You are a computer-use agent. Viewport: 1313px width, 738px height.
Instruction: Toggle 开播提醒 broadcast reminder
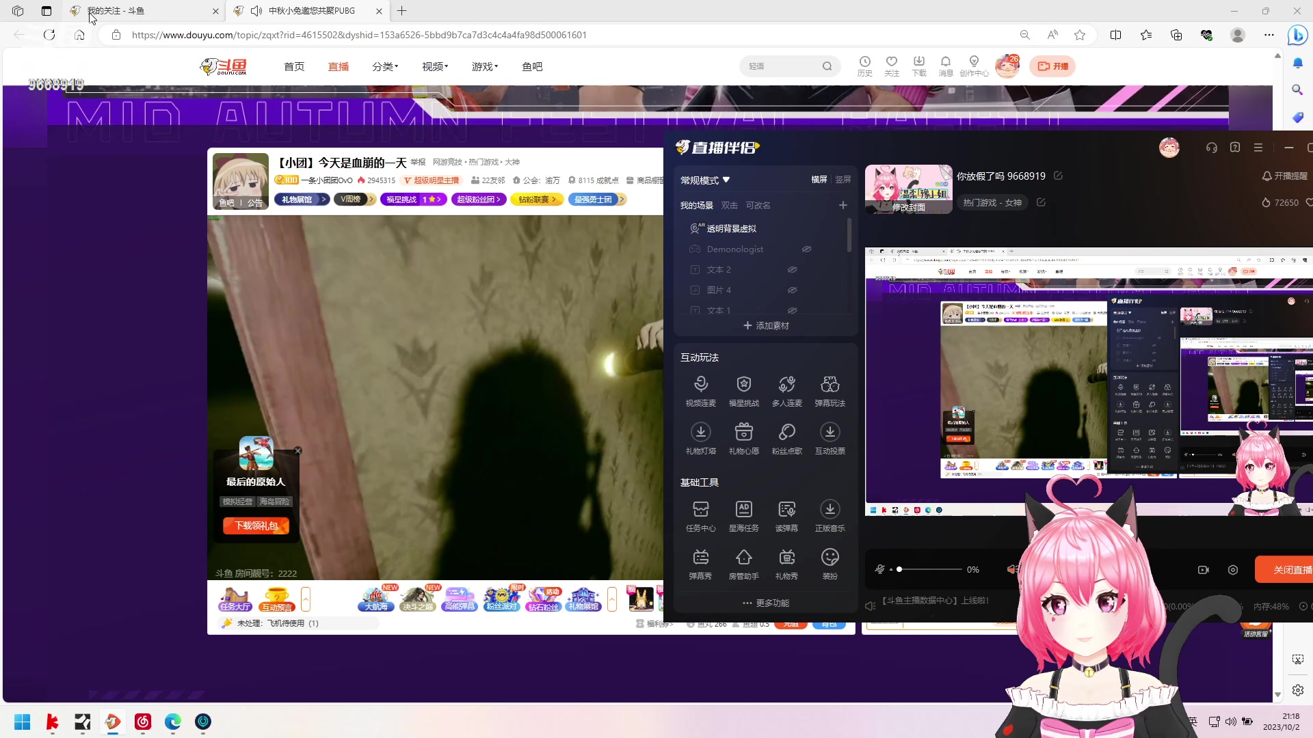(1284, 176)
